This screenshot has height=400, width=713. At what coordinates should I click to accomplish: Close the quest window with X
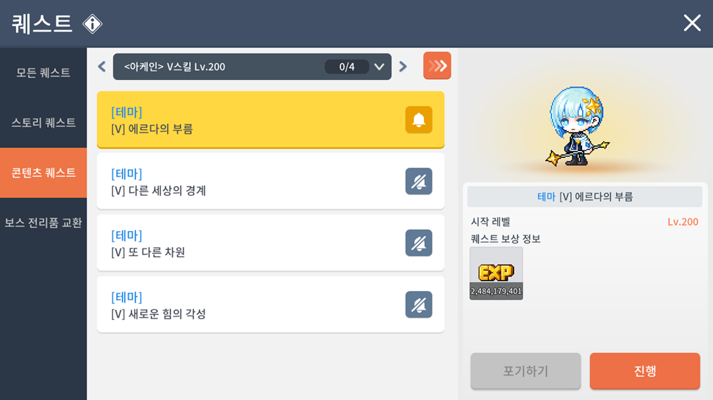[692, 22]
